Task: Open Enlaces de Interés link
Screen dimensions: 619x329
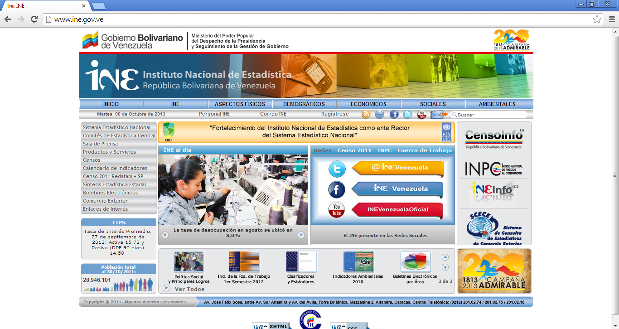Action: click(x=105, y=209)
